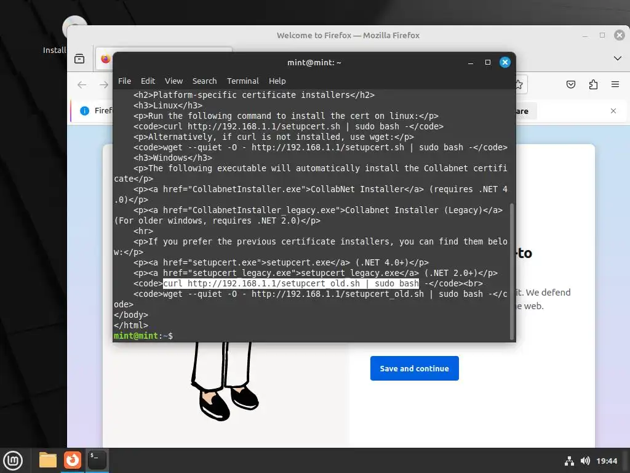The height and width of the screenshot is (473, 630).
Task: Click the Firefox forward arrow
Action: click(x=104, y=84)
